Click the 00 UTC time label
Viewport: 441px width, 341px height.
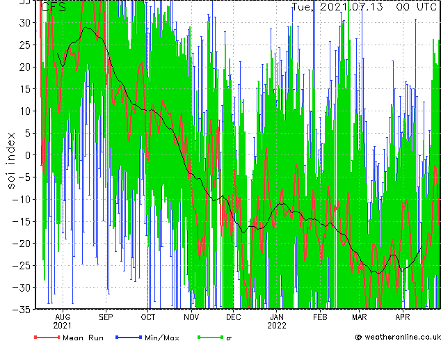416,6
